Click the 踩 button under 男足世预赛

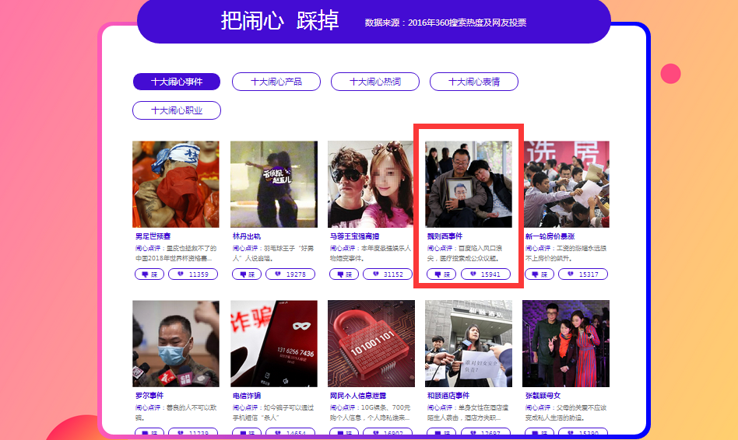149,274
